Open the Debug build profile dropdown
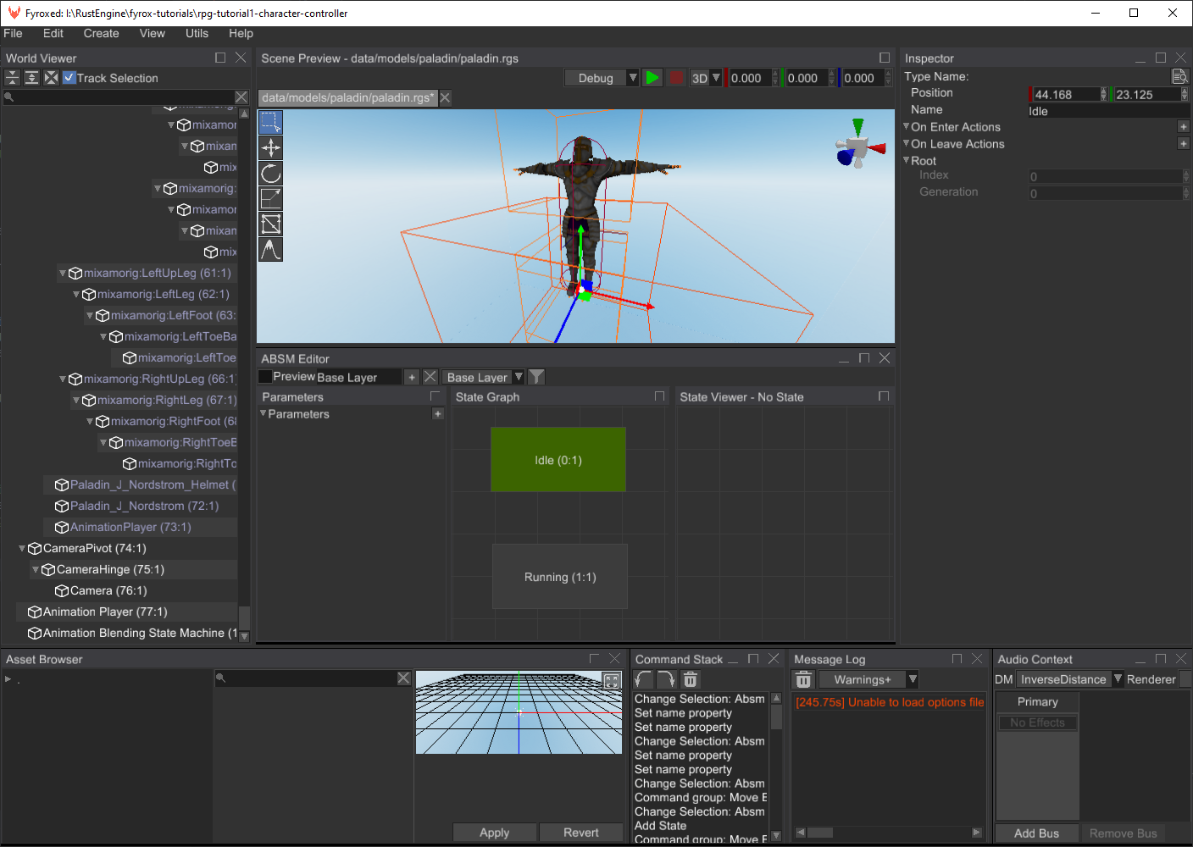Viewport: 1193px width, 847px height. (x=602, y=78)
